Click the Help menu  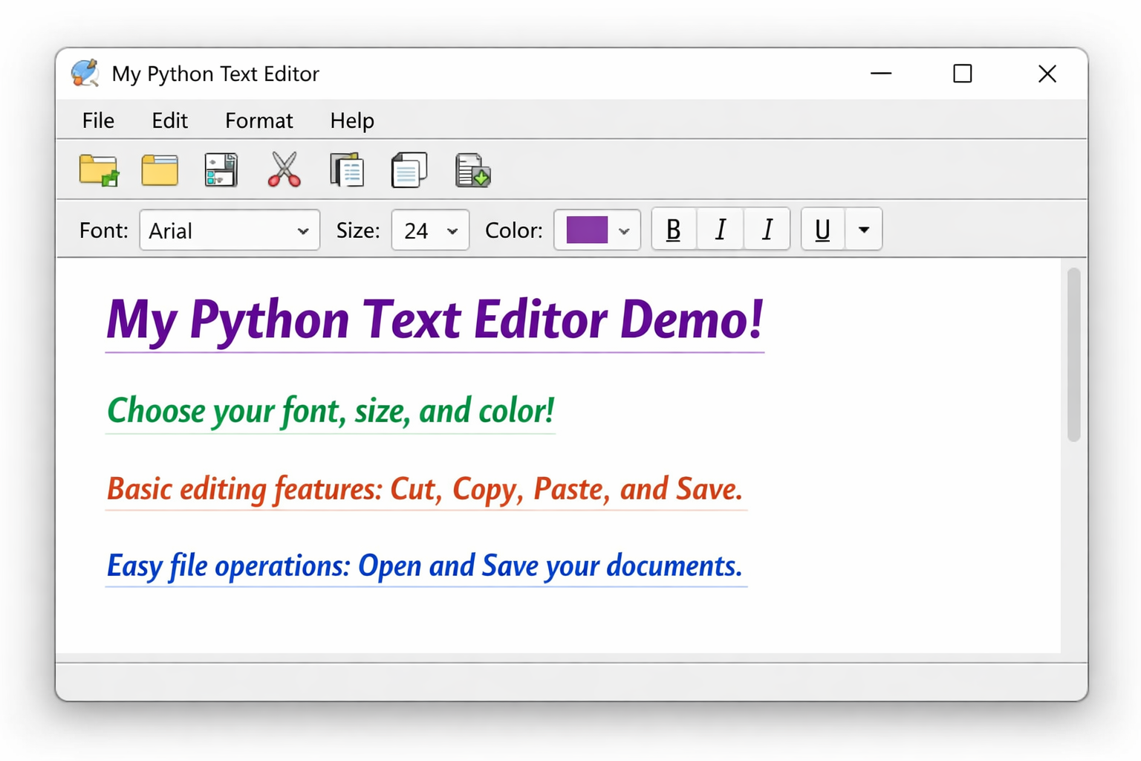352,120
